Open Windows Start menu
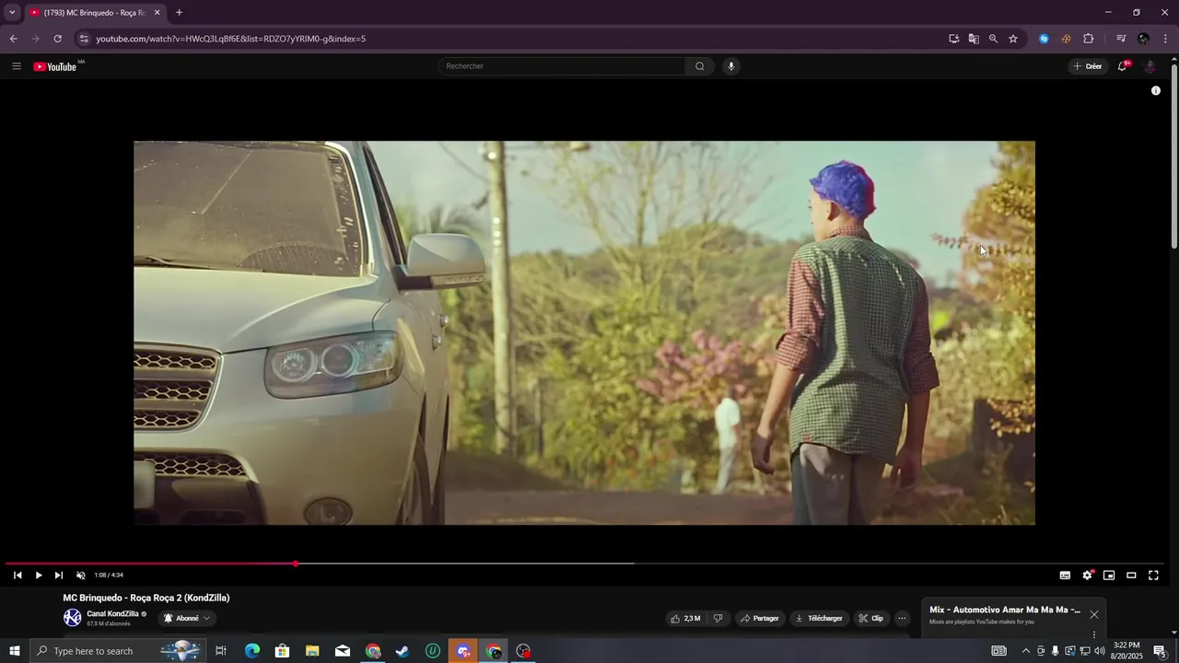 pyautogui.click(x=14, y=651)
